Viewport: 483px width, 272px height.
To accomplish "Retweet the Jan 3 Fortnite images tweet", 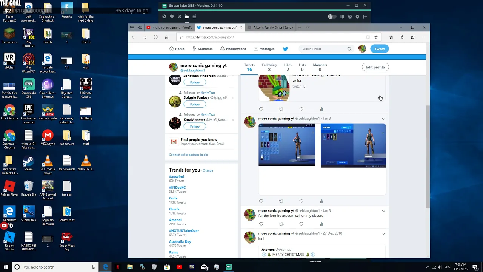I will pyautogui.click(x=281, y=201).
